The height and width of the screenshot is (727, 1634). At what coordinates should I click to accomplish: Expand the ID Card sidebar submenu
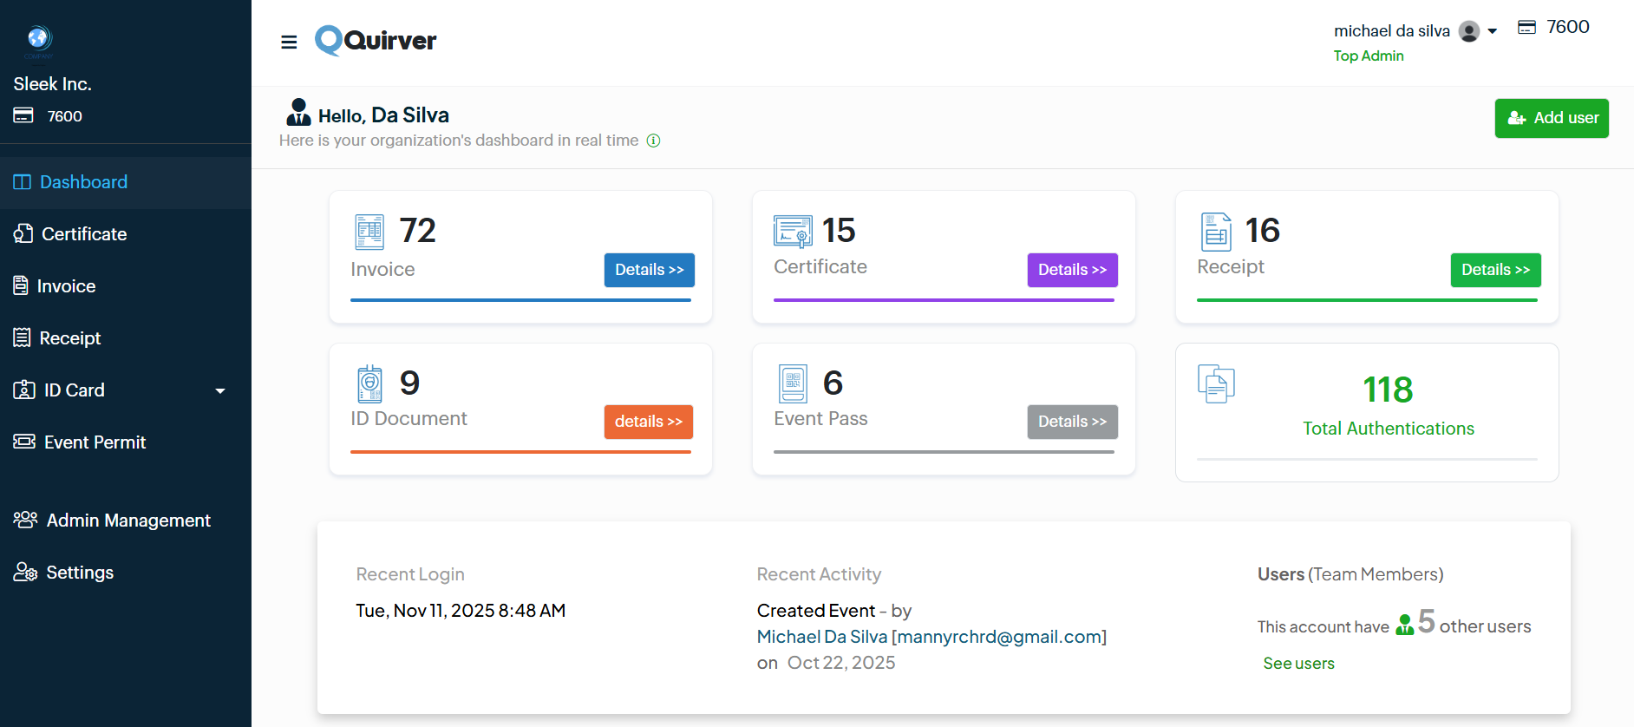220,391
